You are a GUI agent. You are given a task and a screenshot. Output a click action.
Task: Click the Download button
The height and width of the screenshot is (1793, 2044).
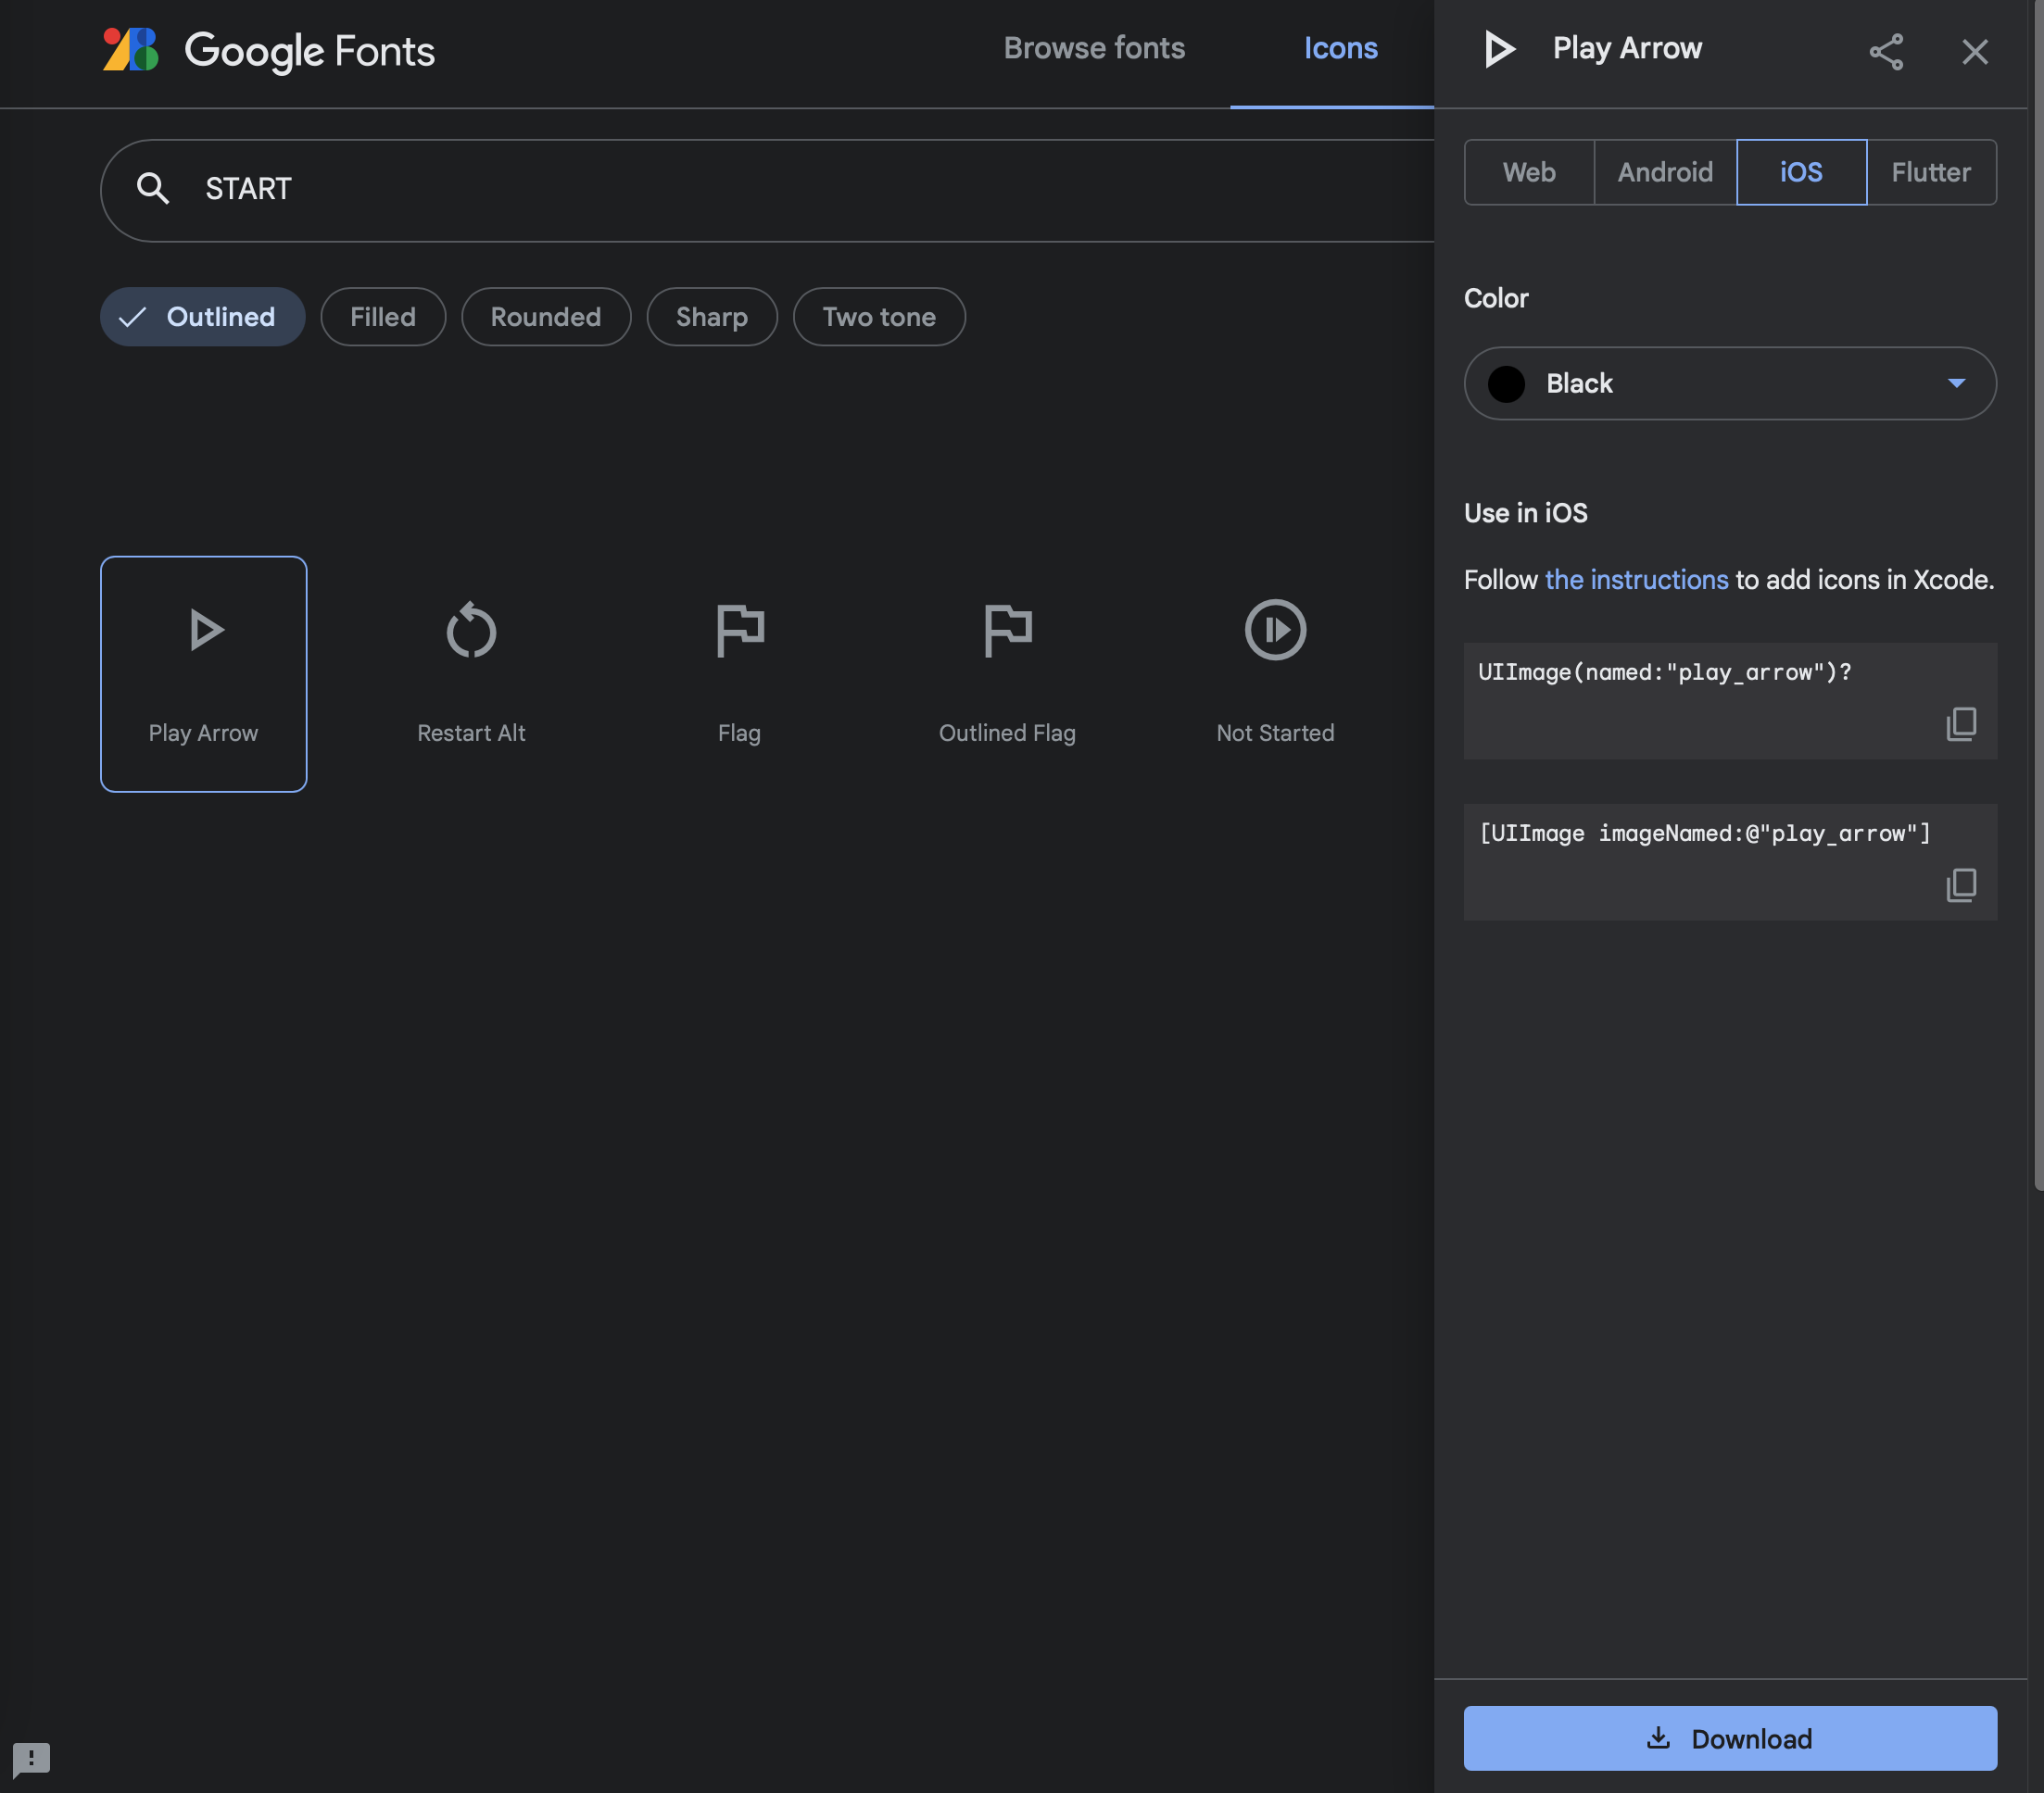(x=1729, y=1738)
